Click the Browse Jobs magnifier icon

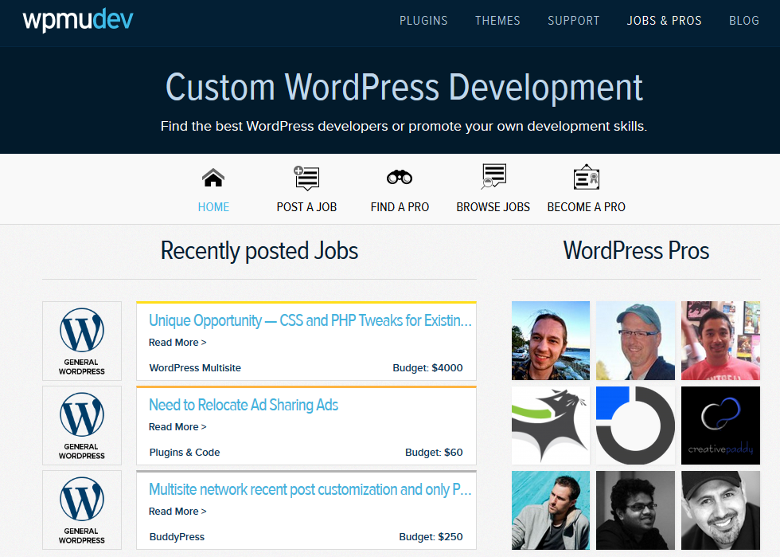[493, 176]
